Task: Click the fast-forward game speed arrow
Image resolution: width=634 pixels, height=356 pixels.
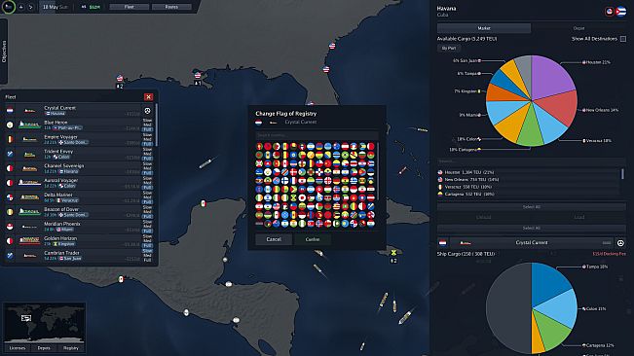Action: (31, 7)
